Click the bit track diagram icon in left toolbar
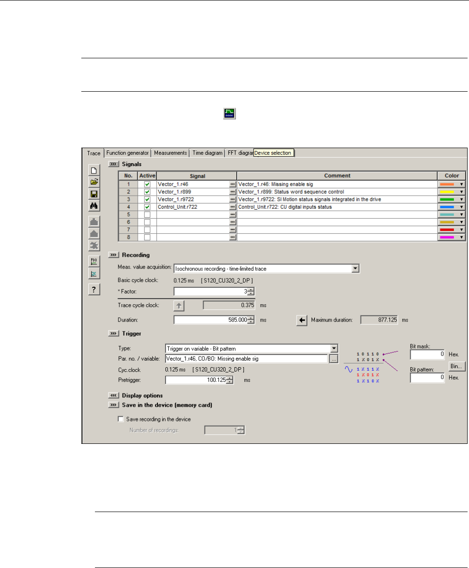 [94, 274]
